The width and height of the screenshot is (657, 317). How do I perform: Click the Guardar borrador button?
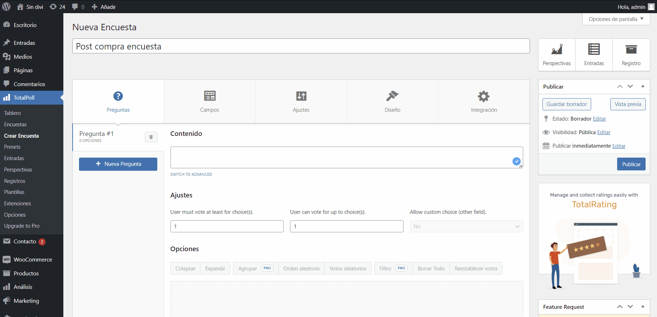567,104
